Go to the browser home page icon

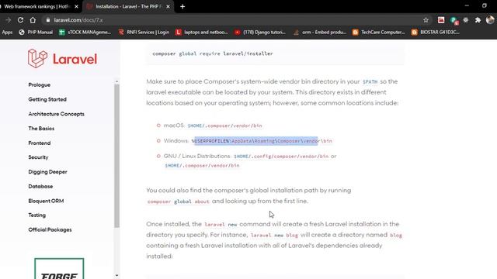point(33,20)
